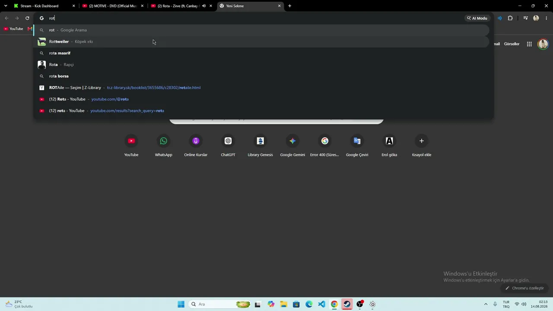
Task: Open File Explorer from the taskbar
Action: click(x=283, y=304)
